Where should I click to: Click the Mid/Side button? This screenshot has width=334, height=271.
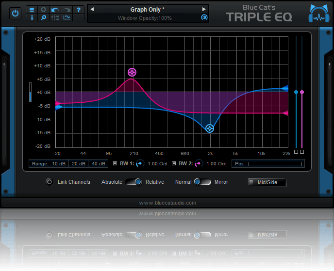point(267,182)
